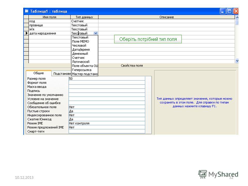Click Сообщение об ошибке input
This screenshot has width=248, height=186.
tap(107, 103)
